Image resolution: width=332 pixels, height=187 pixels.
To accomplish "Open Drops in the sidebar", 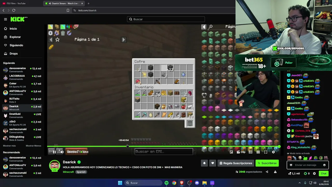I will click(22, 54).
